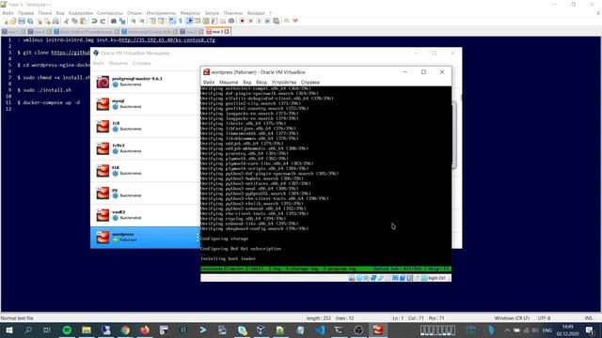Click the Redo arrow in Notepad++ toolbar
Viewport: 602px width, 338px height.
pos(103,22)
